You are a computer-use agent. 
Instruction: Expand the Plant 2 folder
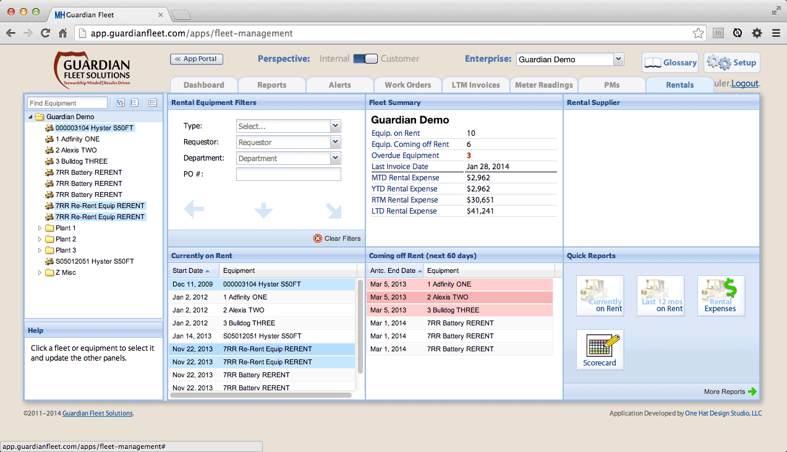(x=40, y=239)
